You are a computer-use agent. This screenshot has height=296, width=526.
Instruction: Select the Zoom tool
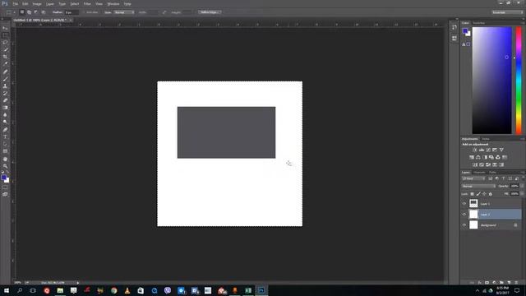coord(5,166)
